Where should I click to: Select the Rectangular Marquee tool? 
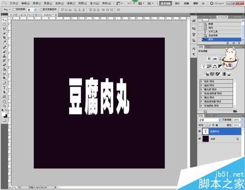[4, 24]
